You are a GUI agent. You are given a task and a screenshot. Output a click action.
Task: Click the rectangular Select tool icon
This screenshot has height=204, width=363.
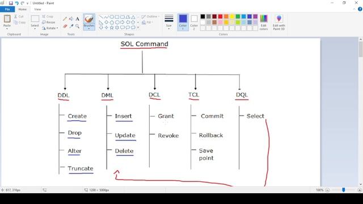point(35,19)
